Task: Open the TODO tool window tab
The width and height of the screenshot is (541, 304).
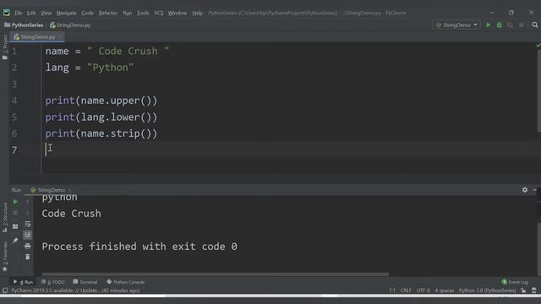Action: tap(52, 282)
